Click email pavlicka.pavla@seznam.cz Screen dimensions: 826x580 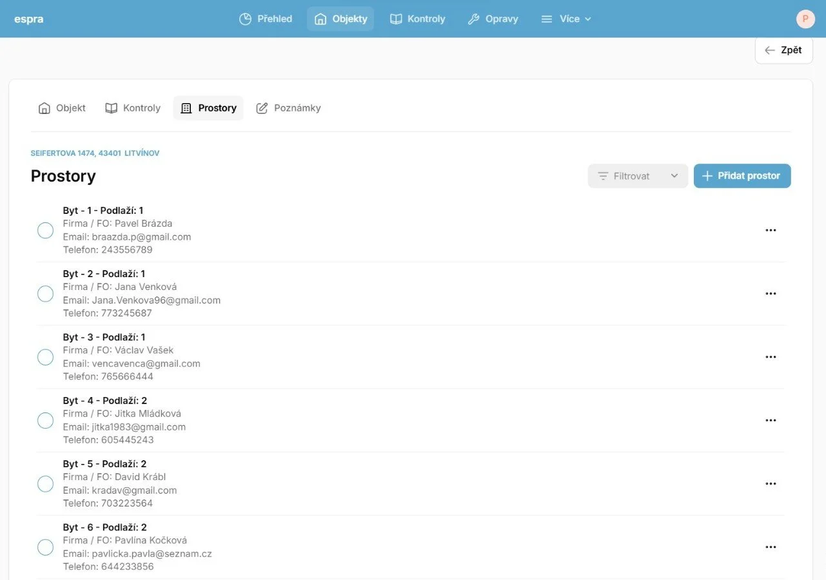pos(152,554)
